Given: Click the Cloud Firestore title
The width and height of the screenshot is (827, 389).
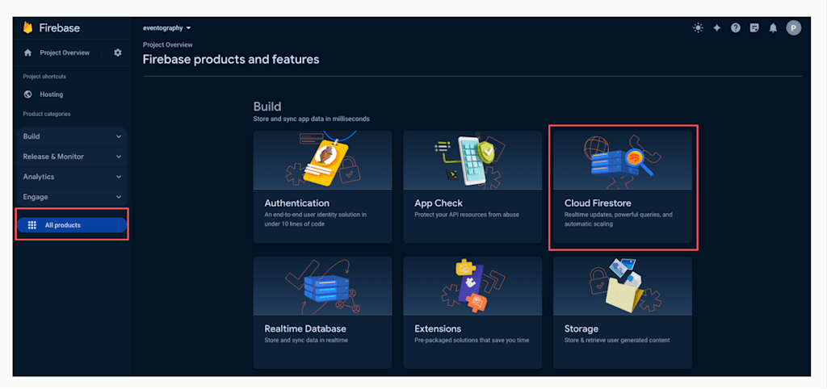Looking at the screenshot, I should tap(598, 203).
